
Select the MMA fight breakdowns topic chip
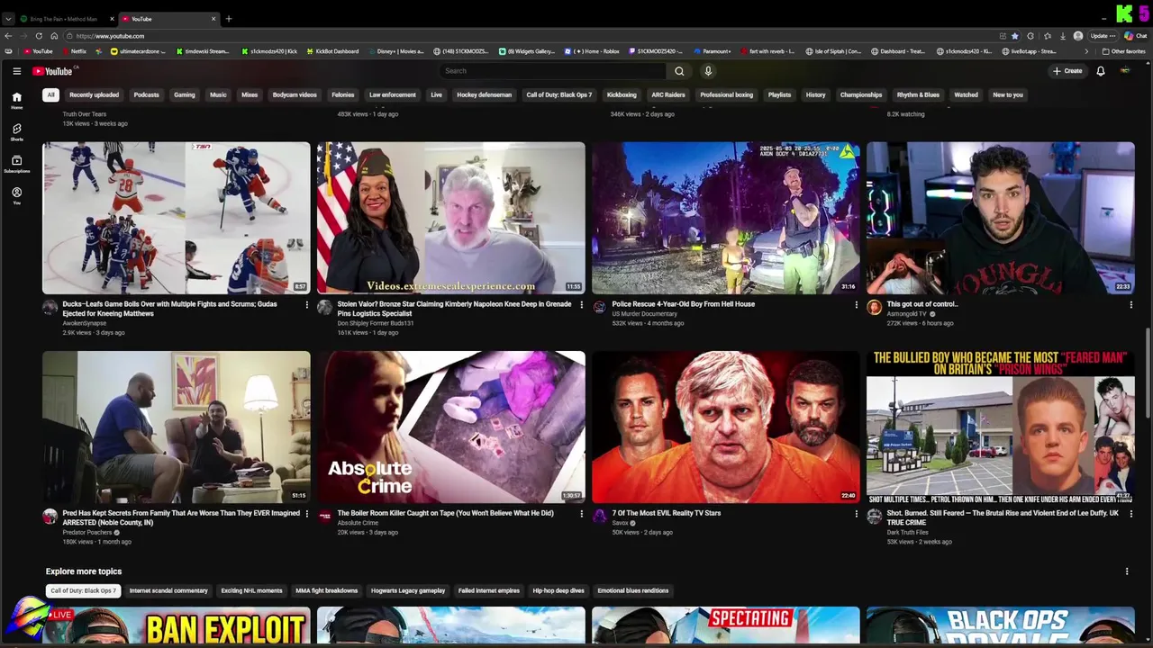pyautogui.click(x=327, y=591)
